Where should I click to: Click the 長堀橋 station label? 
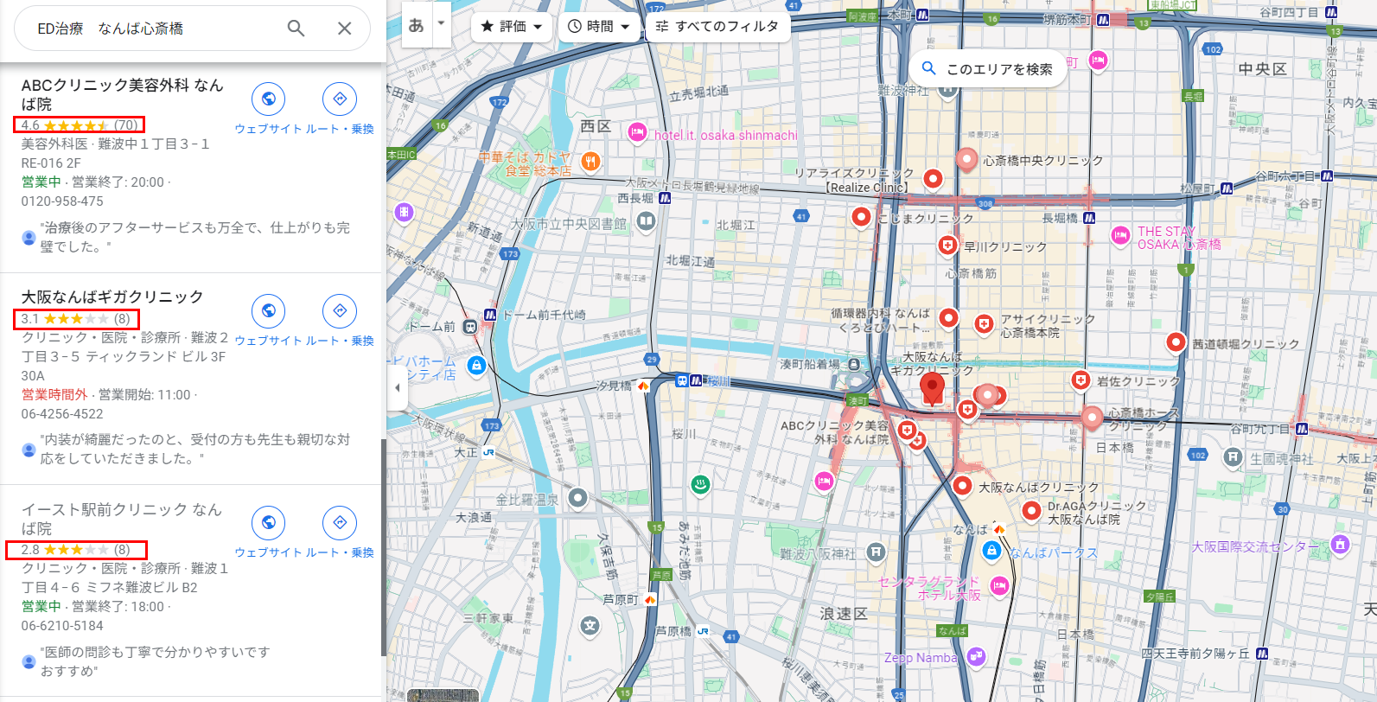pyautogui.click(x=1060, y=218)
